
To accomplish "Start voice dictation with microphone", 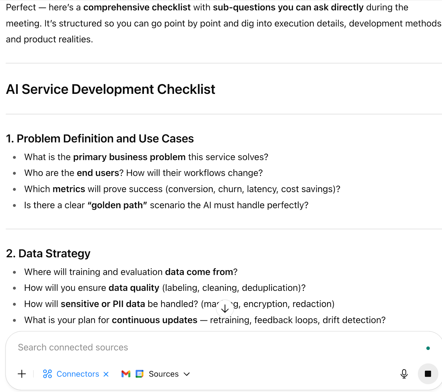I will [404, 374].
